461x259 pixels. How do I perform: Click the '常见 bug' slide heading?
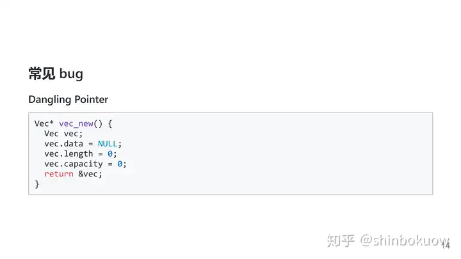coord(56,74)
